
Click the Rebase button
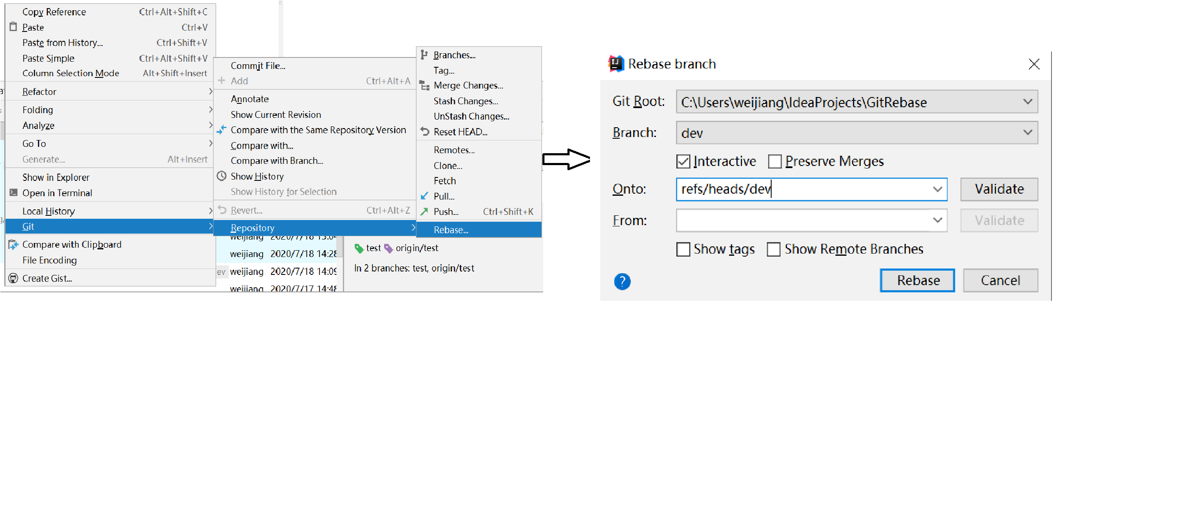click(x=917, y=280)
